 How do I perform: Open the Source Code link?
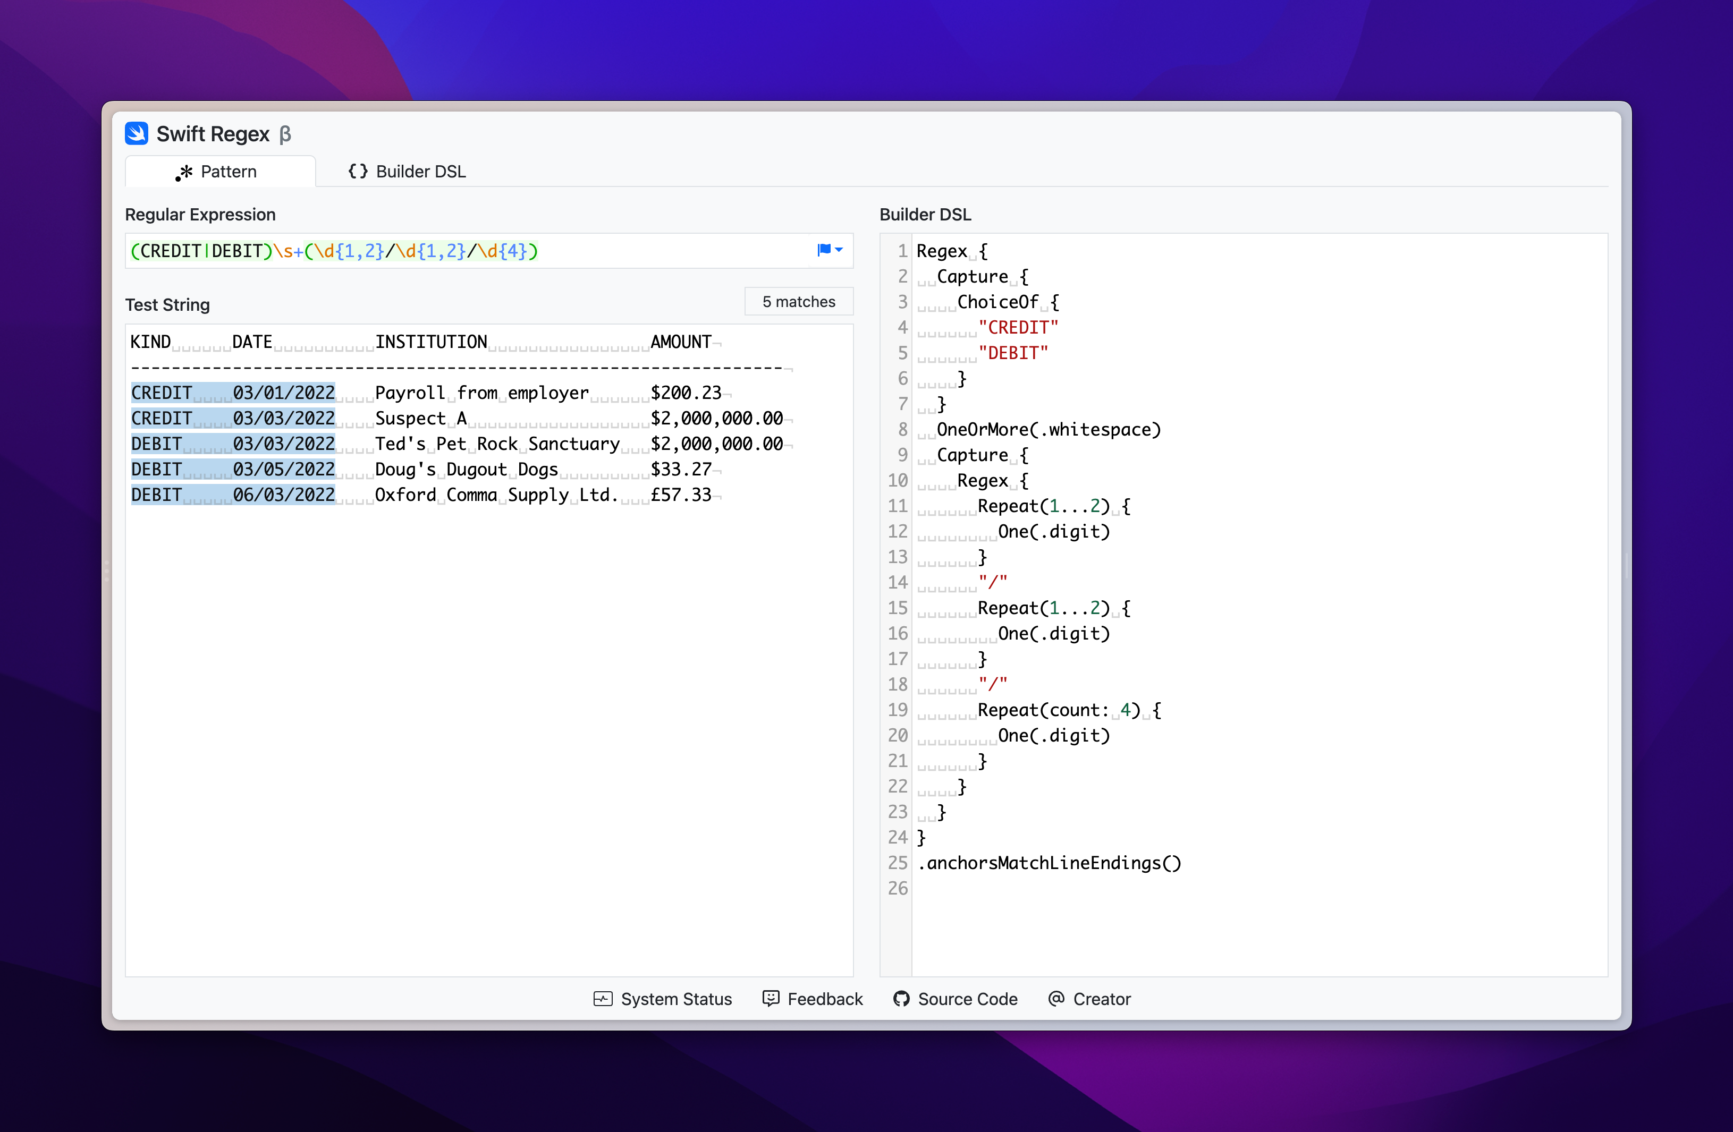(x=954, y=999)
